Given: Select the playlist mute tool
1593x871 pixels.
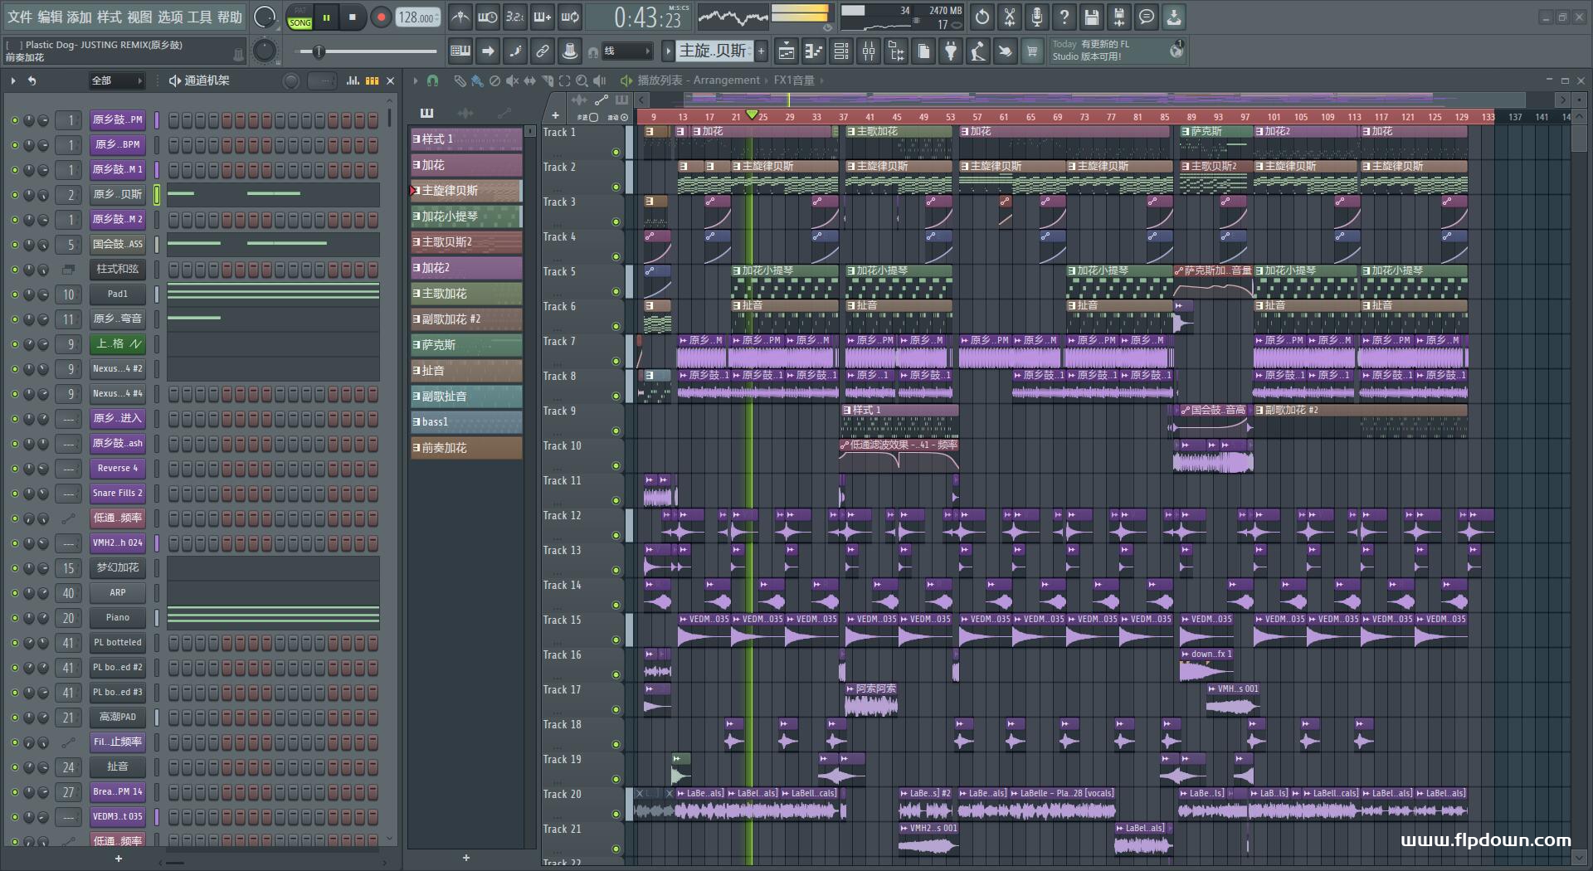Looking at the screenshot, I should pyautogui.click(x=512, y=80).
